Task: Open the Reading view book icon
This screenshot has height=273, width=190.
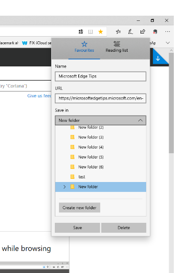Action: point(90,32)
